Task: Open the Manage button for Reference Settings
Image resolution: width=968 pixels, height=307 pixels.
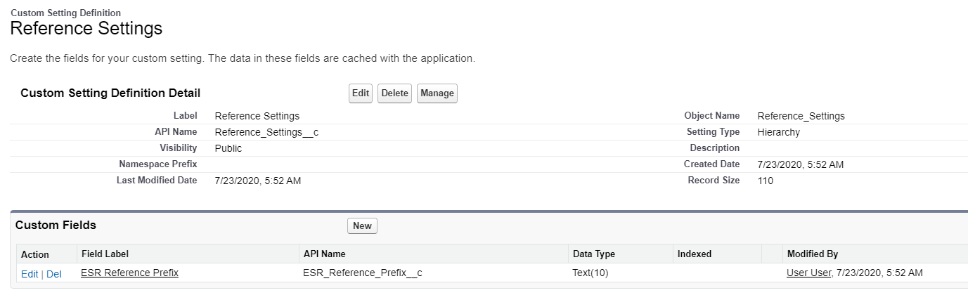Action: [x=437, y=93]
